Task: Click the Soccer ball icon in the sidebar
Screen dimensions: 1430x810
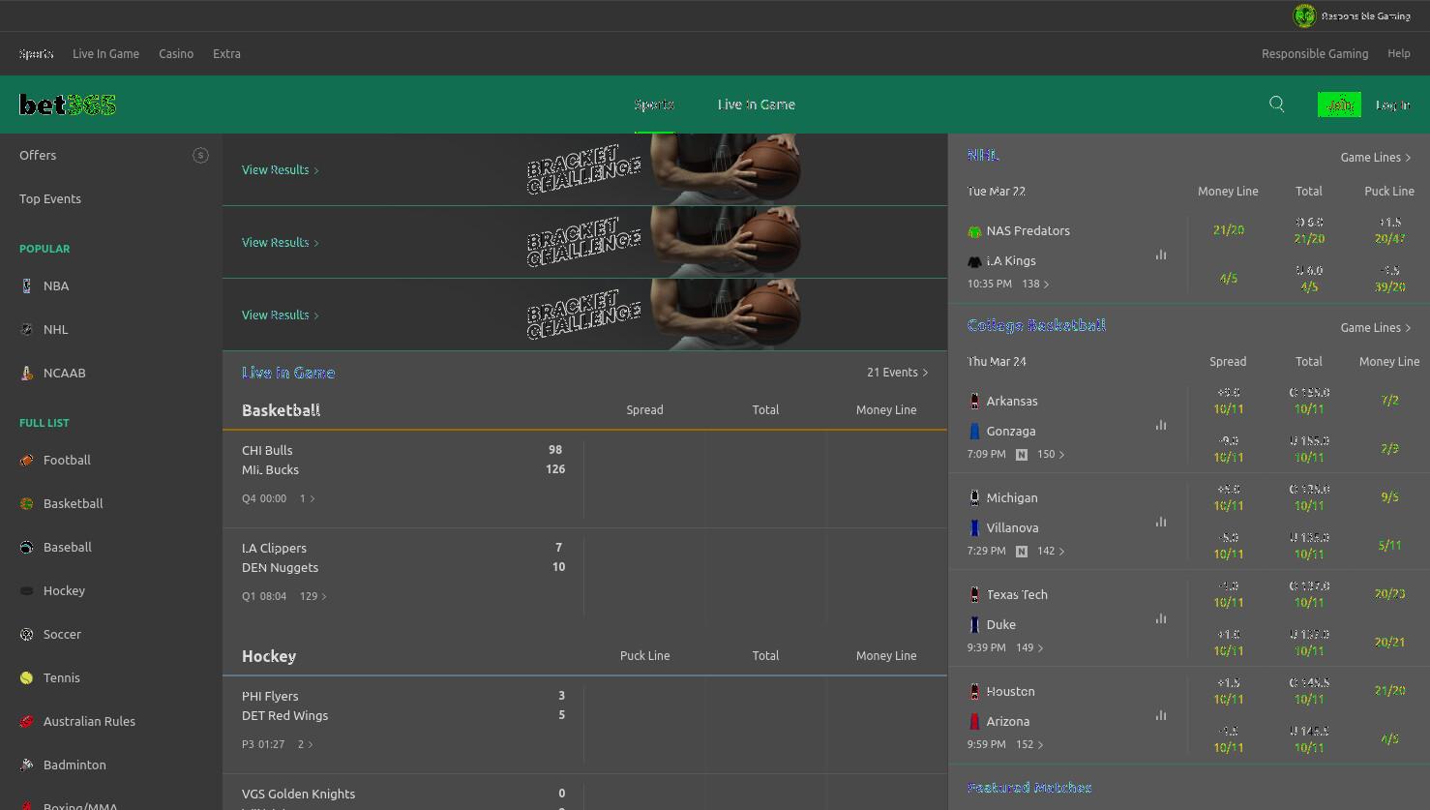Action: click(x=26, y=634)
